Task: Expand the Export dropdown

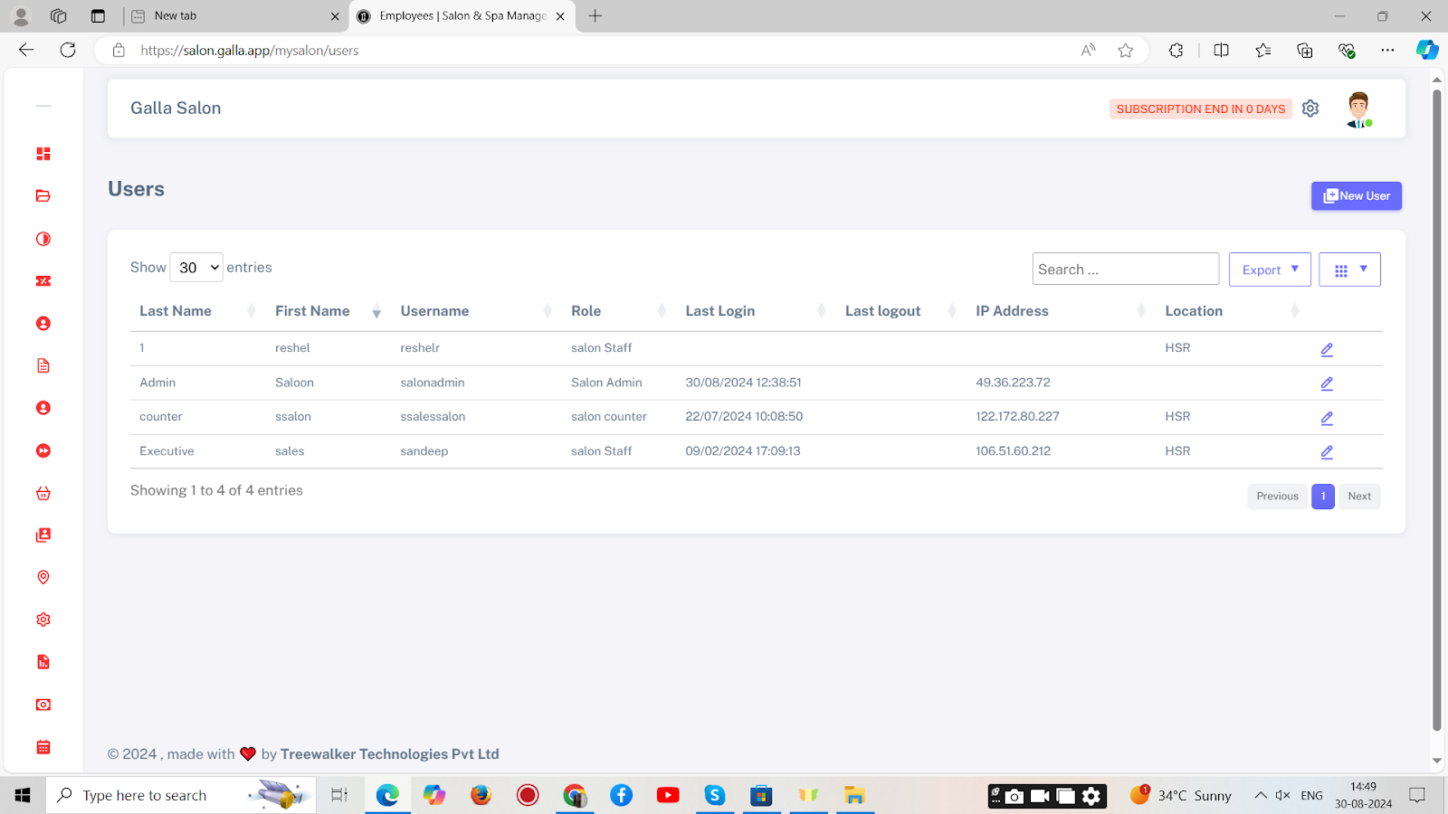Action: tap(1270, 270)
